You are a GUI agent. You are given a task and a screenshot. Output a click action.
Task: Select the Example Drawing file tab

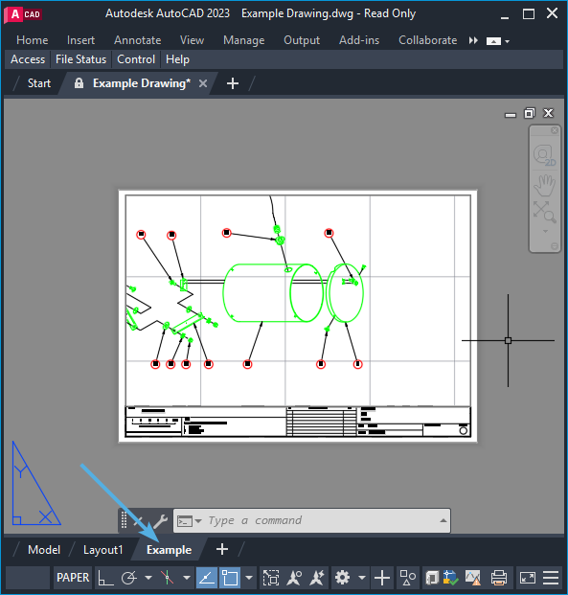click(x=141, y=83)
